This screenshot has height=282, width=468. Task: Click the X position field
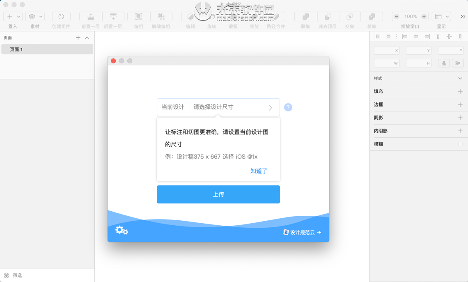pyautogui.click(x=387, y=51)
